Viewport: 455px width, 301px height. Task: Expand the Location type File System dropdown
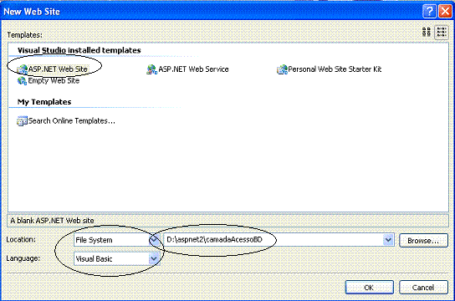point(154,240)
